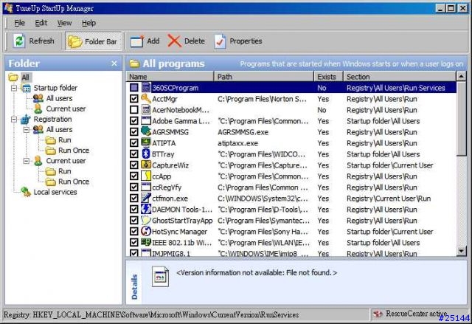The image size is (472, 324).
Task: Open the File menu
Action: click(20, 23)
